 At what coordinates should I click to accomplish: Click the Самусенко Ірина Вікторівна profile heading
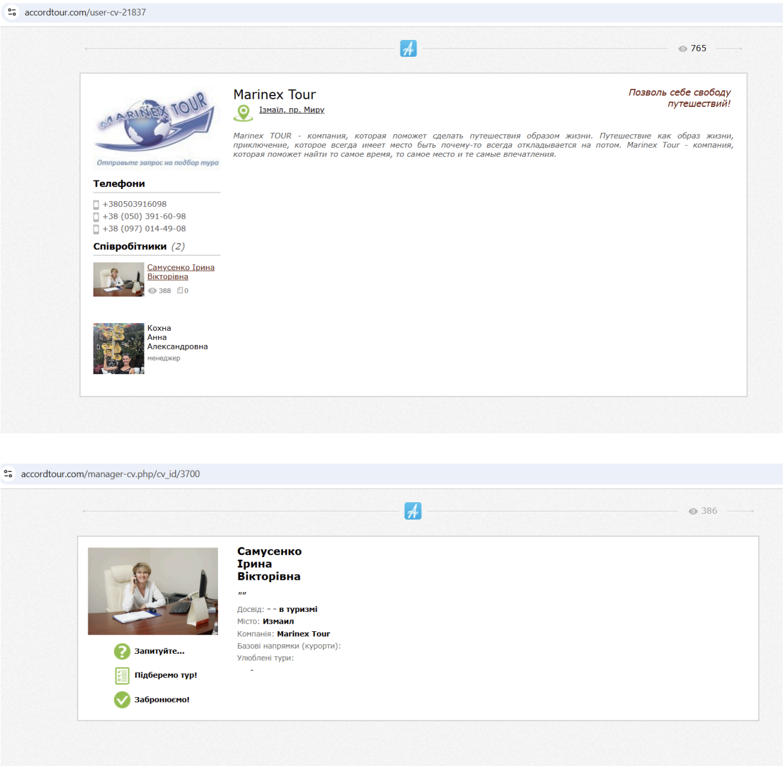(269, 564)
